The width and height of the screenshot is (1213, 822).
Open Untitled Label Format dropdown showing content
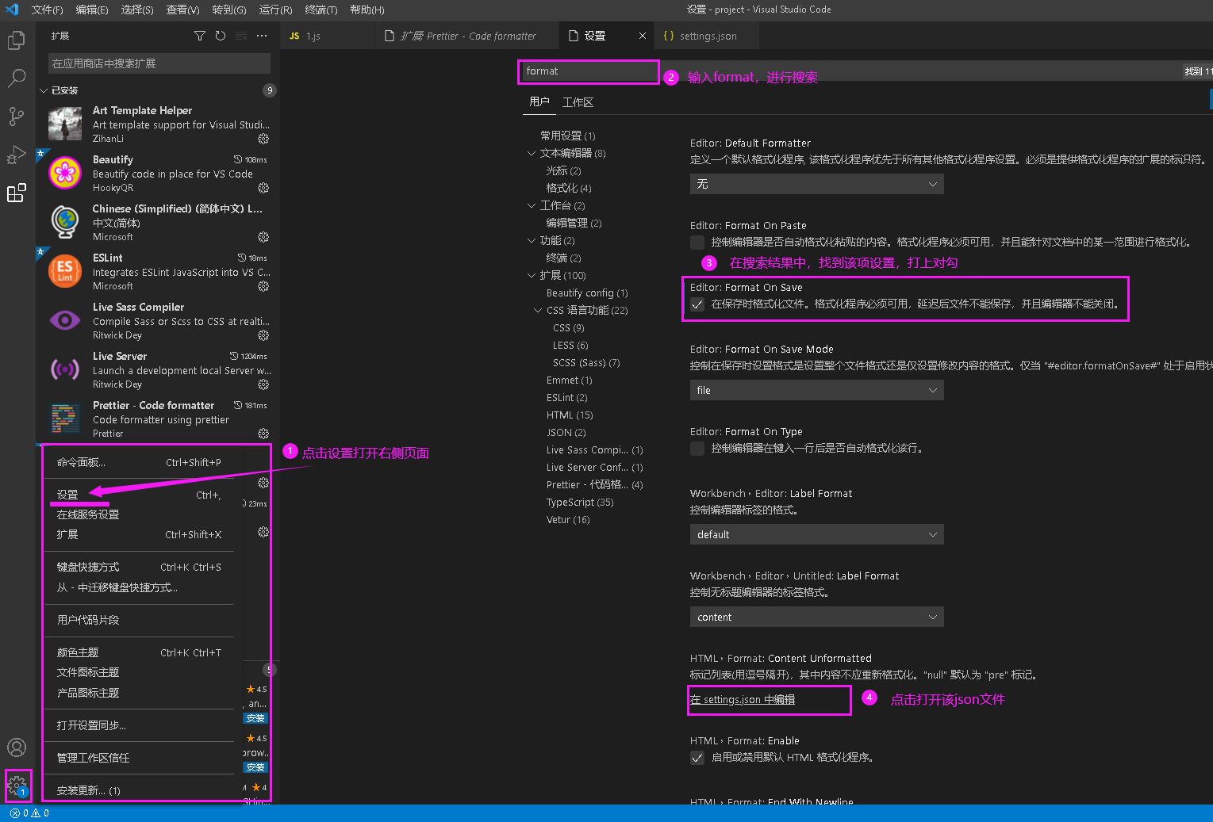pyautogui.click(x=816, y=617)
